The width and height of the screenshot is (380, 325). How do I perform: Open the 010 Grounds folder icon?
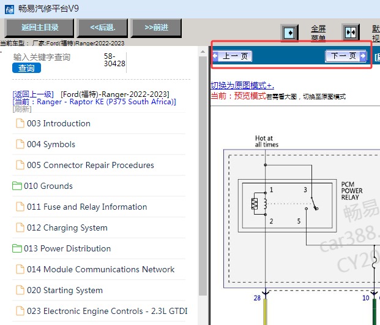17,186
